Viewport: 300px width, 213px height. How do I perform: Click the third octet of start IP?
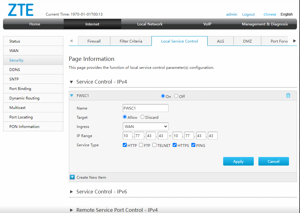[x=151, y=136]
